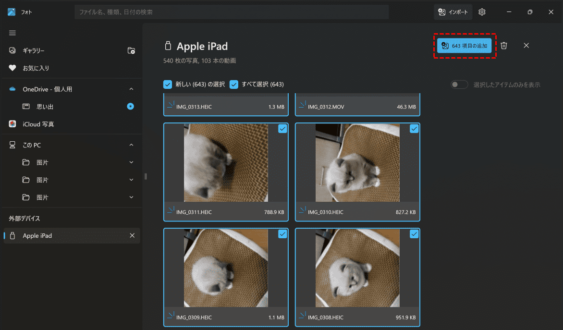Go to ギャラリー in the sidebar
This screenshot has height=330, width=563.
34,50
